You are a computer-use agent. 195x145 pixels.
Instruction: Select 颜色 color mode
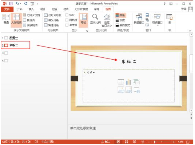pos(120,15)
